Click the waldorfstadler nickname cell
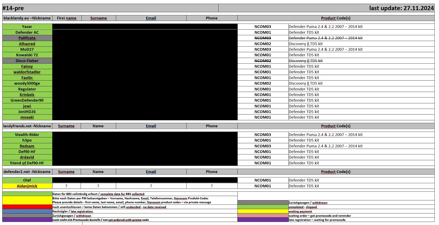The height and width of the screenshot is (225, 439). point(27,72)
